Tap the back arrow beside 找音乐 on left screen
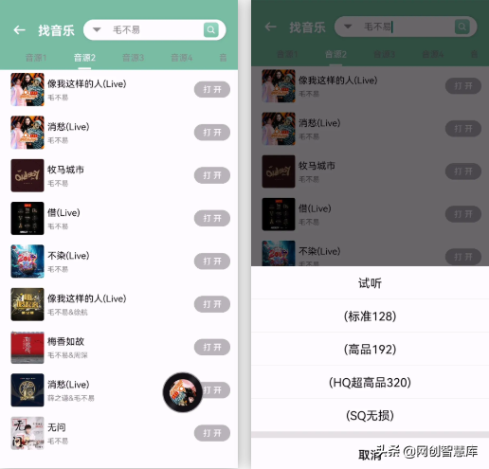Viewport: 489px width, 469px height. 19,30
